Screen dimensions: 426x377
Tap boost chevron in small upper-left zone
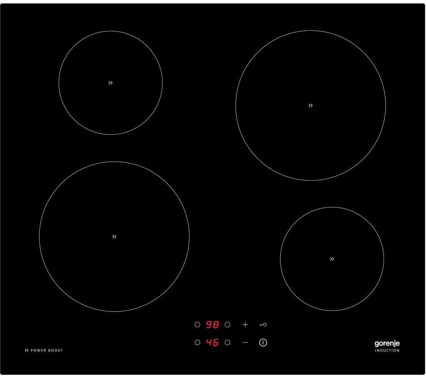click(x=111, y=83)
